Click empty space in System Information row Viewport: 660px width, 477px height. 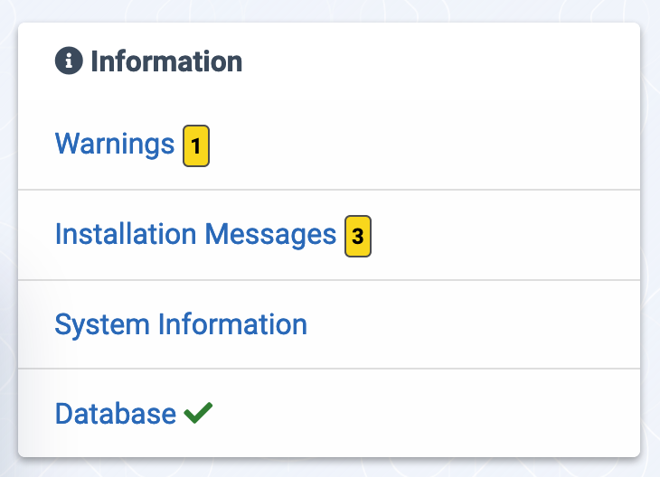pos(471,324)
